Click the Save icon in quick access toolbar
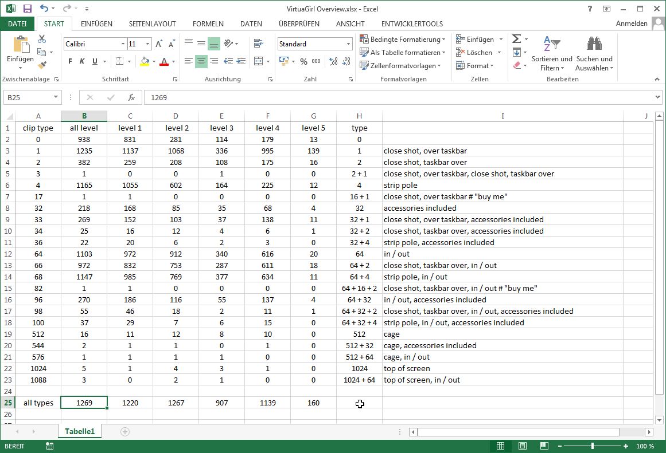Viewport: 666px width, 453px height. [x=28, y=9]
